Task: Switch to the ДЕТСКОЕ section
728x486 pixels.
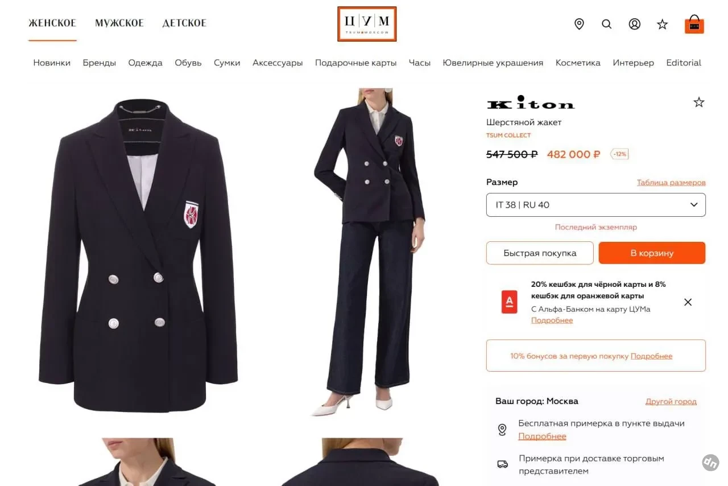Action: click(x=184, y=23)
